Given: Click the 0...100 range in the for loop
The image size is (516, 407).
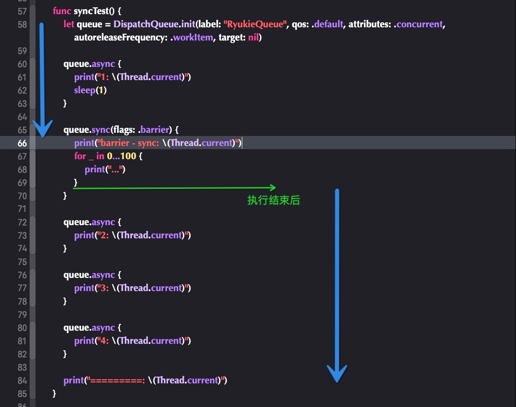Looking at the screenshot, I should coord(122,156).
